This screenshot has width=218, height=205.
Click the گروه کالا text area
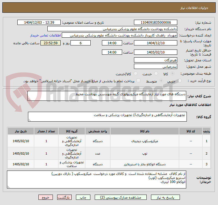(107, 117)
